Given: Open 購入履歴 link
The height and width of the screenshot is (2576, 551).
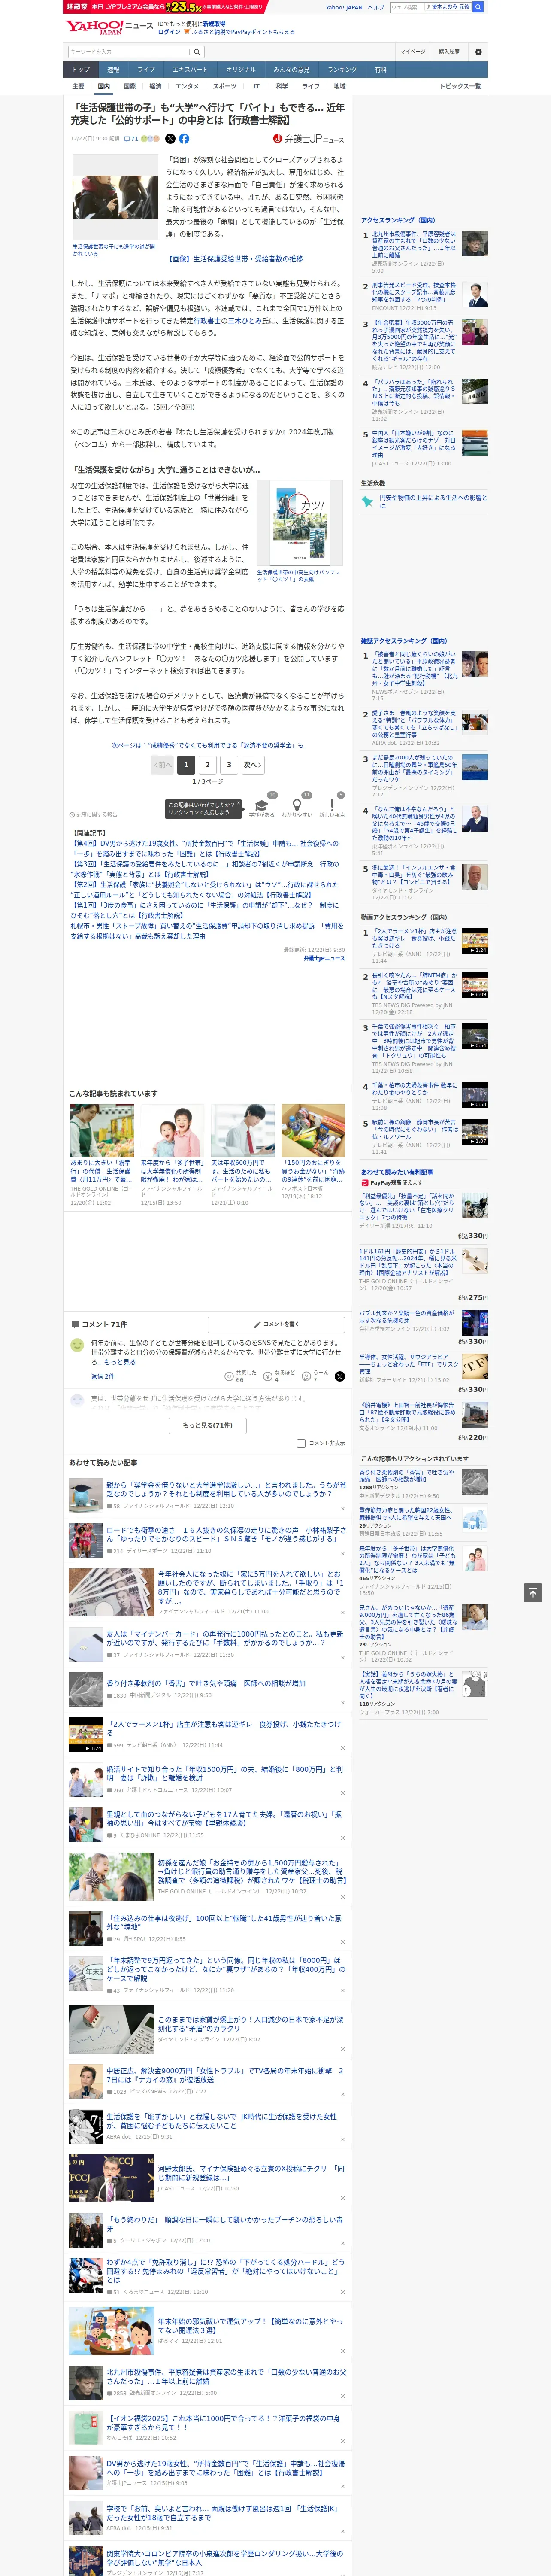Looking at the screenshot, I should click(449, 52).
